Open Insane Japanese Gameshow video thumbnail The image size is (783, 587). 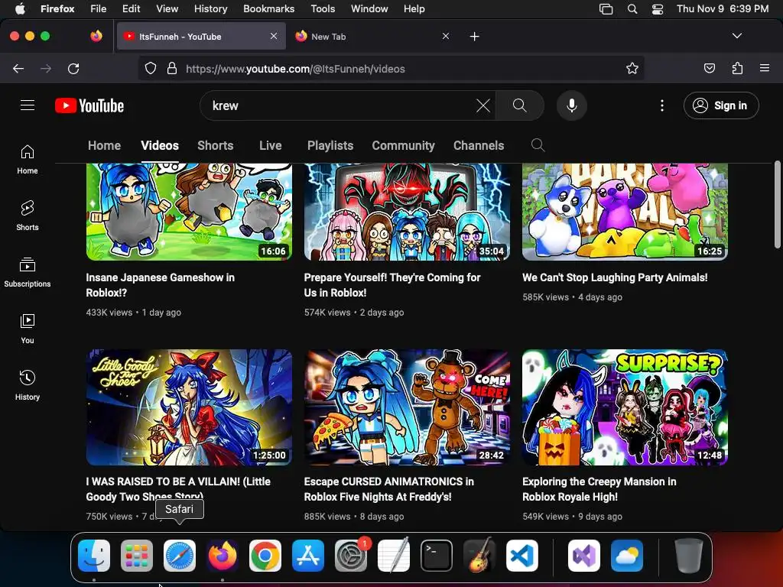189,212
